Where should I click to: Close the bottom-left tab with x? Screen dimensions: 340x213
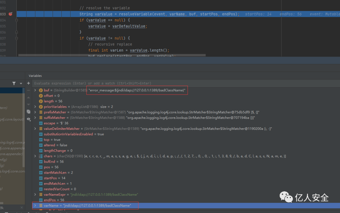pyautogui.click(x=21, y=208)
